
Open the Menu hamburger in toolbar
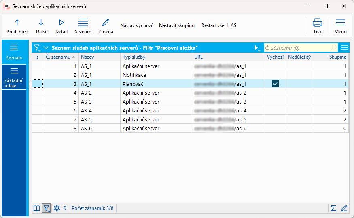(340, 26)
